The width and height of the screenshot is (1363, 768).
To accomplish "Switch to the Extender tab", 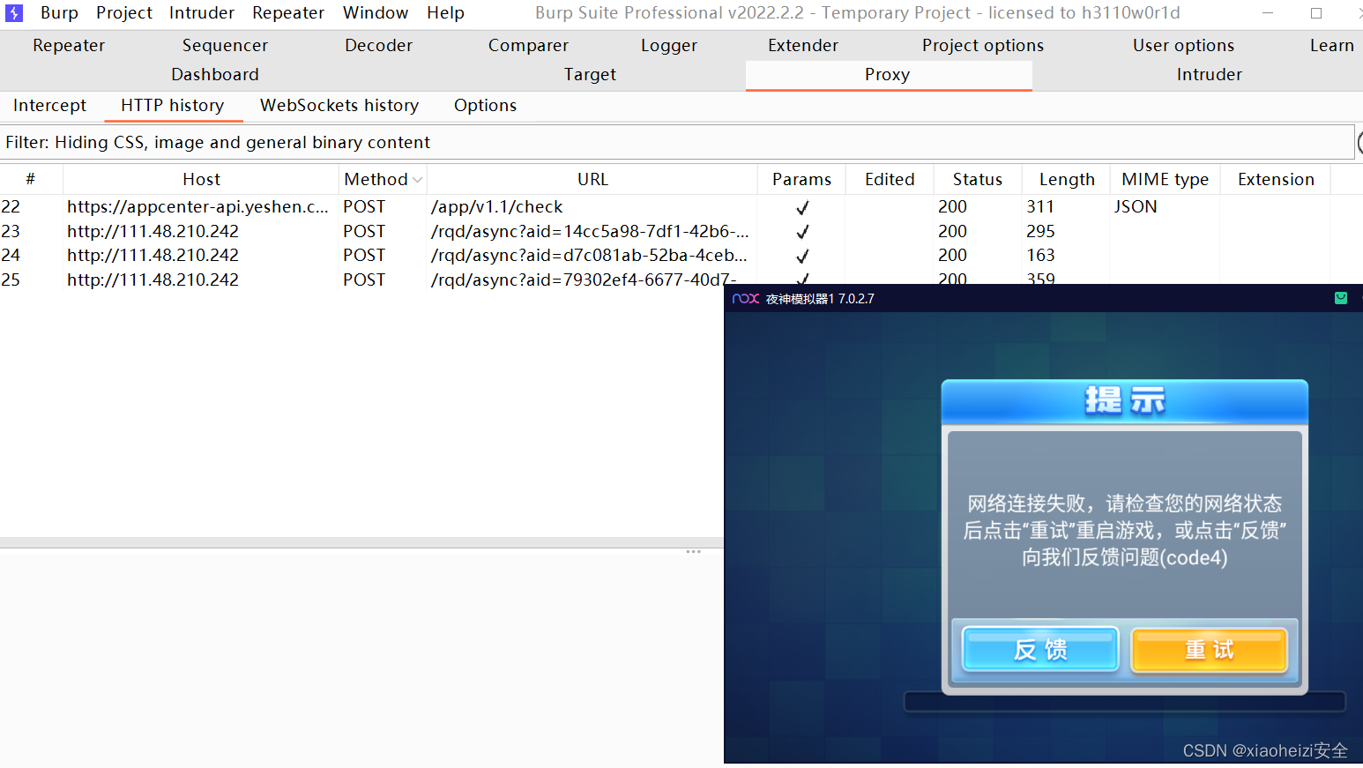I will point(803,46).
